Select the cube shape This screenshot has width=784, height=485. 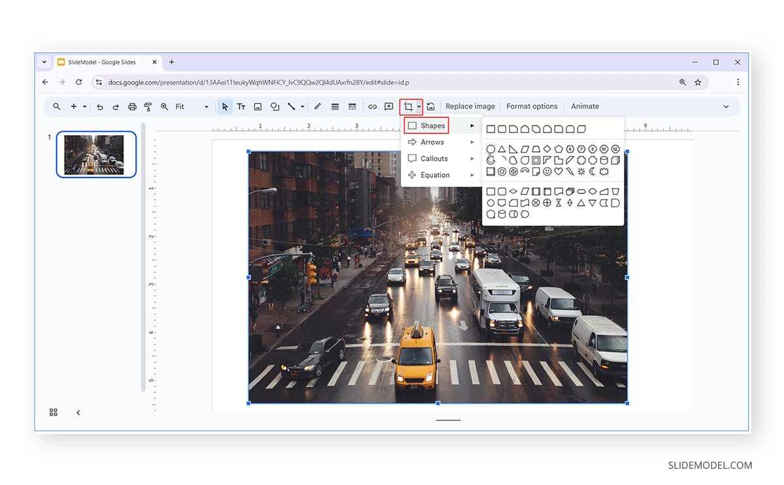tap(615, 161)
